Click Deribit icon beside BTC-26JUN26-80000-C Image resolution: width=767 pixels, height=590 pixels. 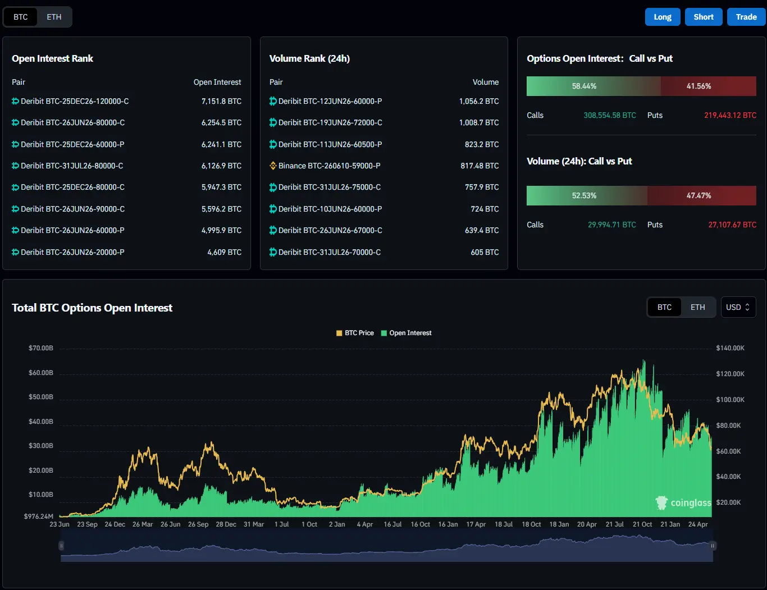coord(16,123)
